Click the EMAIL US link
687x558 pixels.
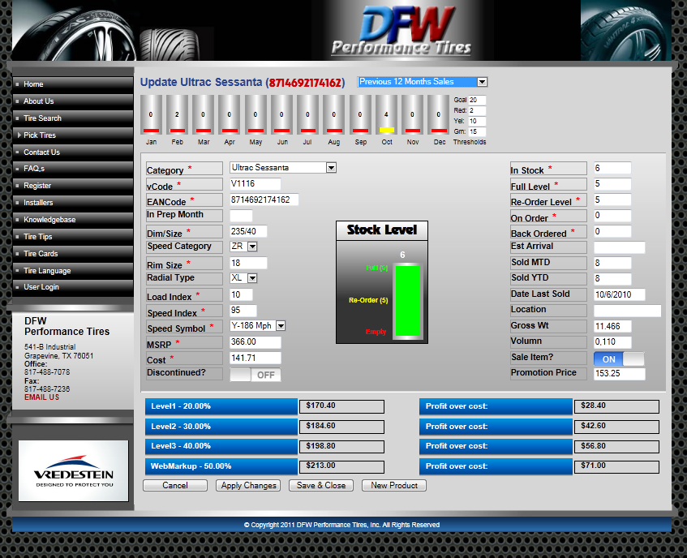coord(41,397)
